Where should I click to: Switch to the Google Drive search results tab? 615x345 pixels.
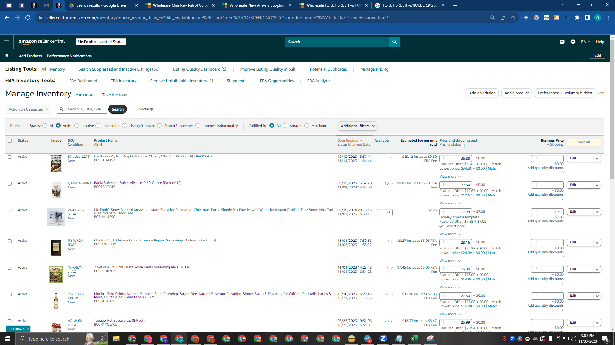pyautogui.click(x=103, y=5)
